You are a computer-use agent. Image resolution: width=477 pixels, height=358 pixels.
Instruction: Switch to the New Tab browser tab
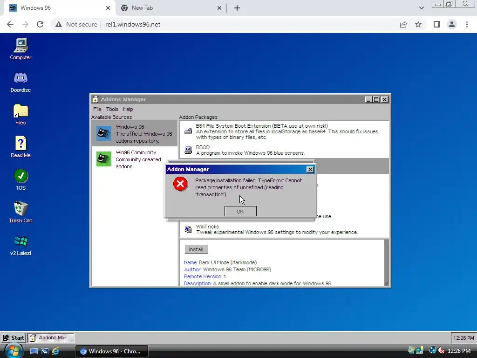click(170, 8)
